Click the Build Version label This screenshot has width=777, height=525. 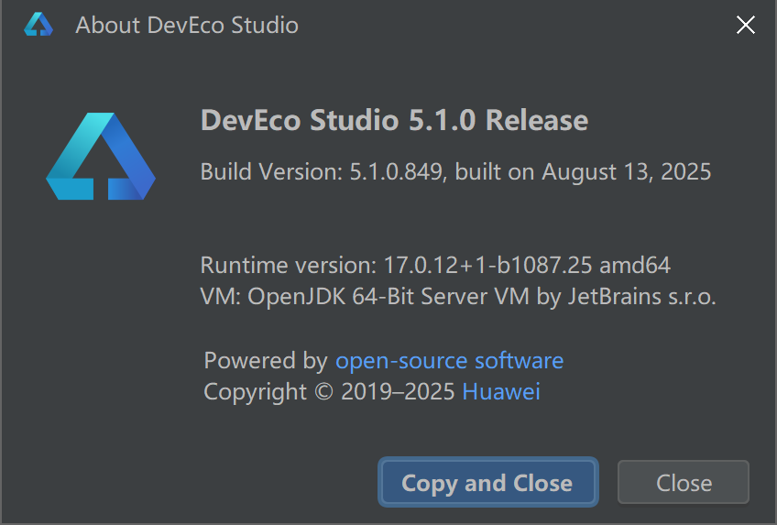(x=271, y=171)
